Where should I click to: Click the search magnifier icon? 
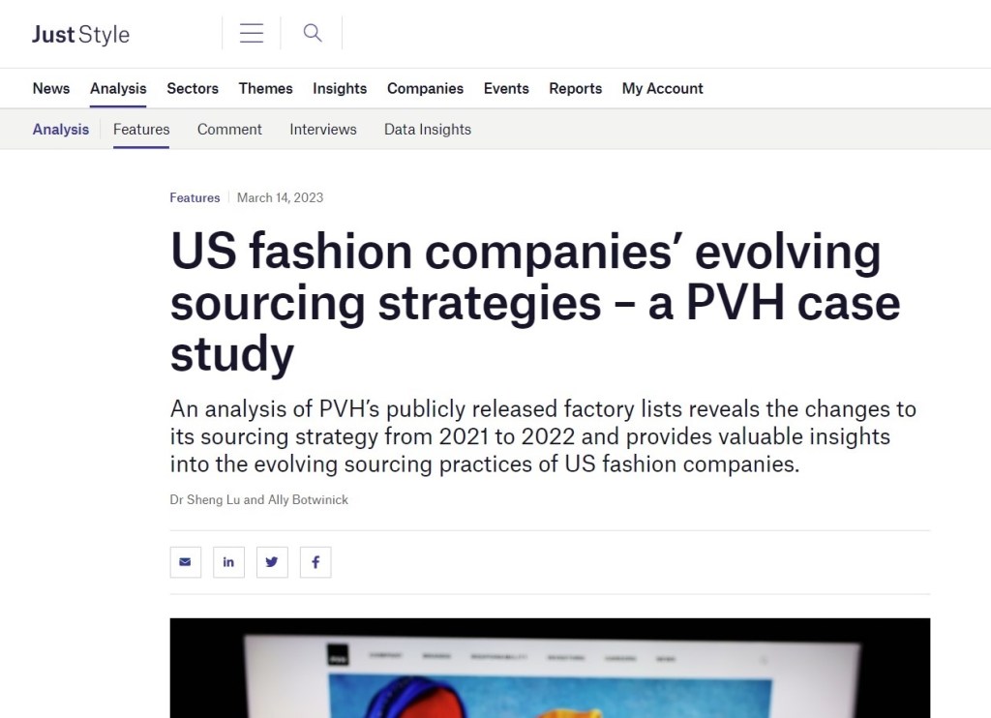pyautogui.click(x=312, y=32)
